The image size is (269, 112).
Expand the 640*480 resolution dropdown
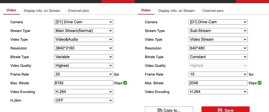[x=218, y=48]
